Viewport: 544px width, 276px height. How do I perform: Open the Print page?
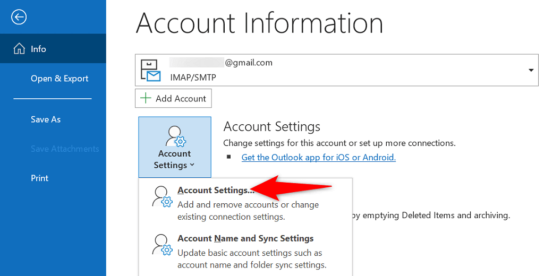(40, 178)
